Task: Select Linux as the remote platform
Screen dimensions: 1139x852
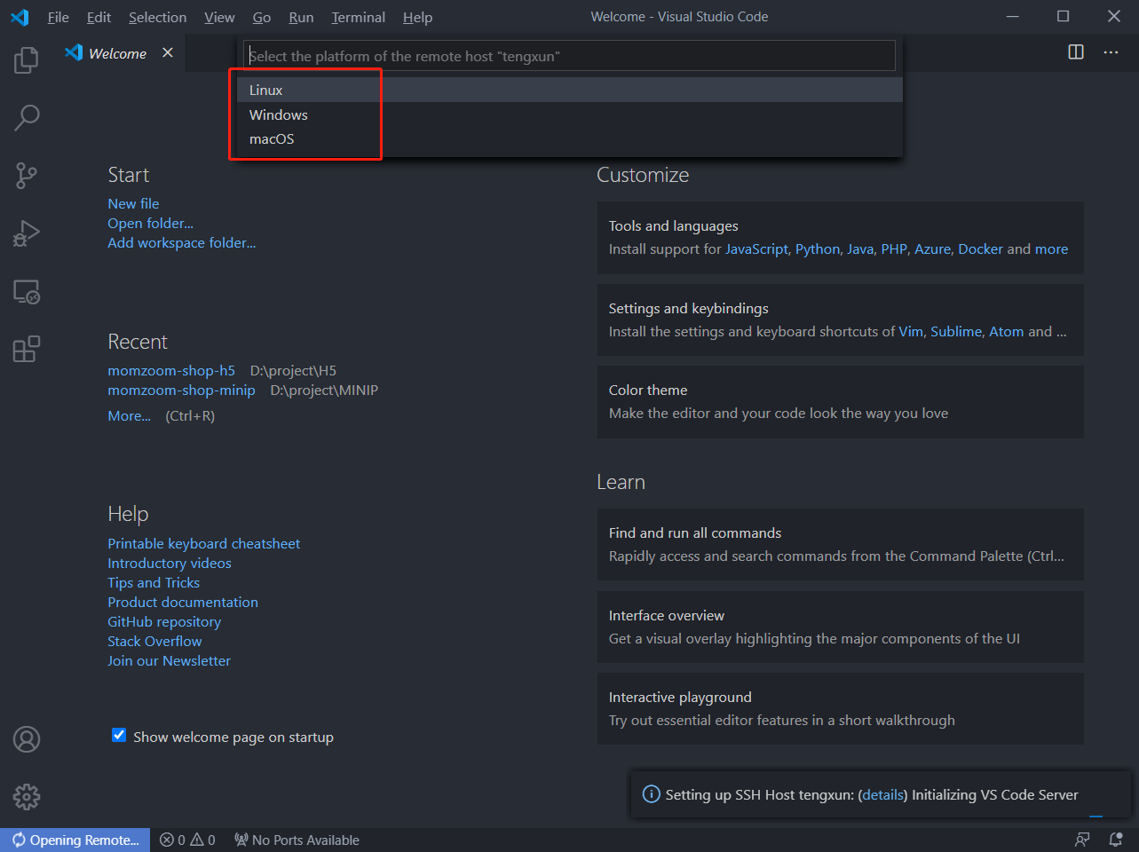Action: (x=265, y=89)
